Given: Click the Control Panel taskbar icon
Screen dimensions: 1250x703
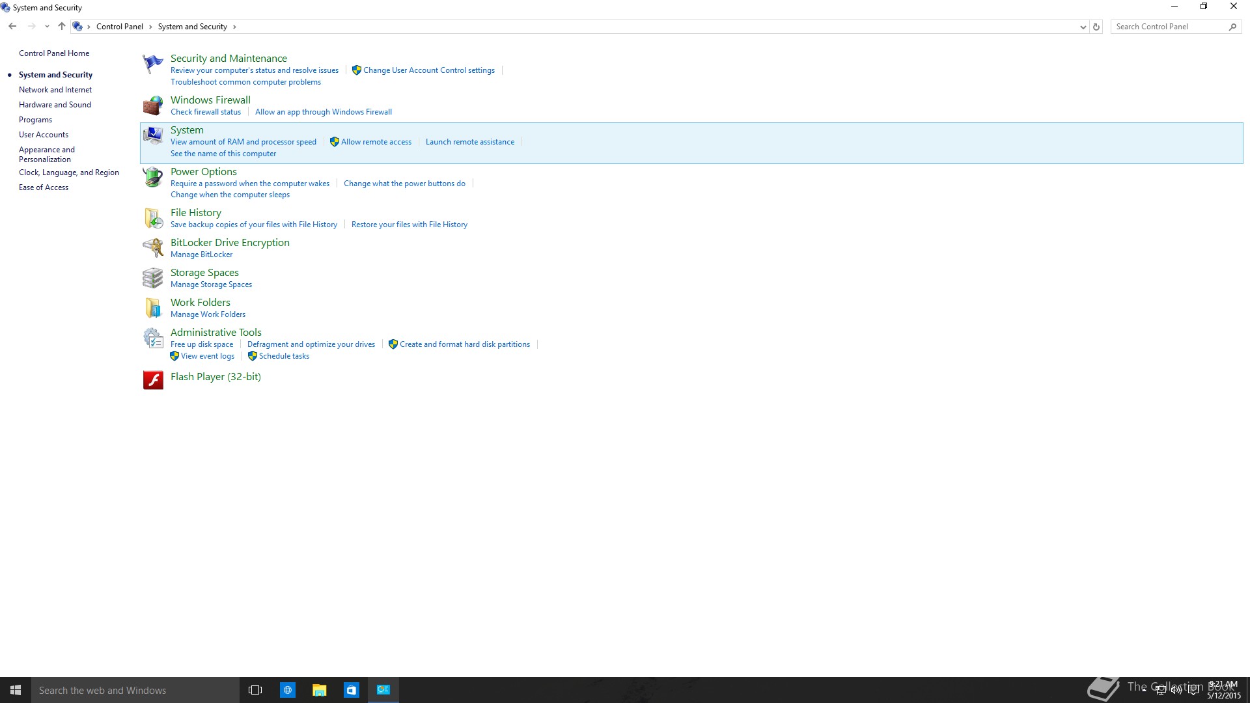Looking at the screenshot, I should (383, 690).
